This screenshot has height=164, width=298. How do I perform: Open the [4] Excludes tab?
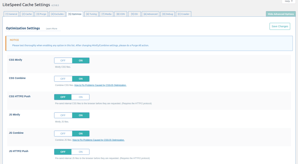[x=57, y=14]
